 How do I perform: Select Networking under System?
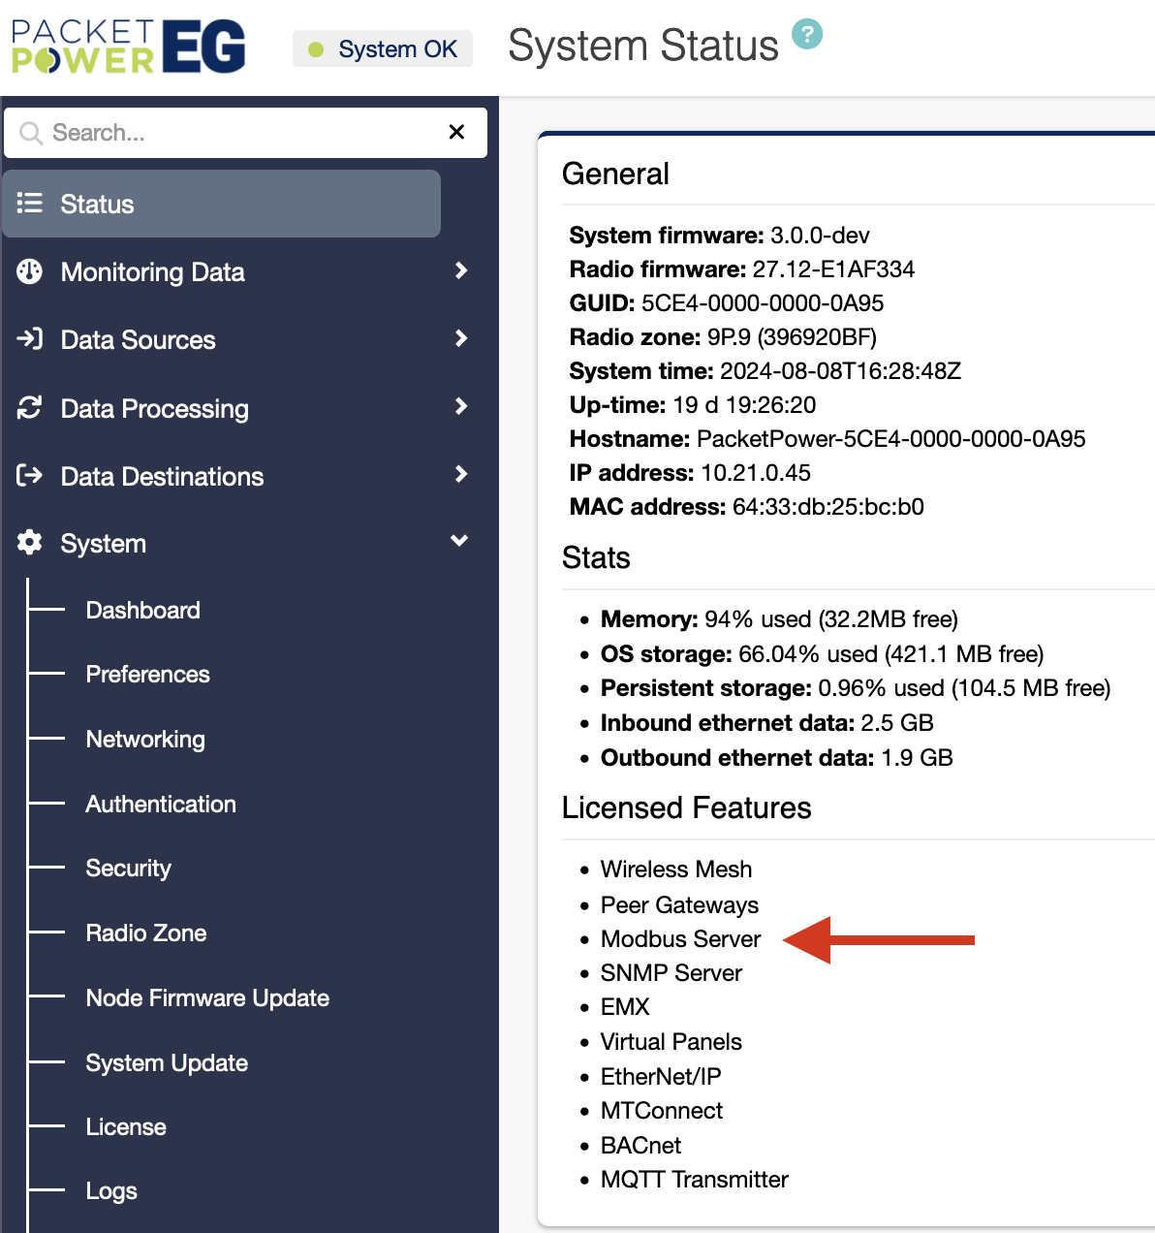point(145,739)
